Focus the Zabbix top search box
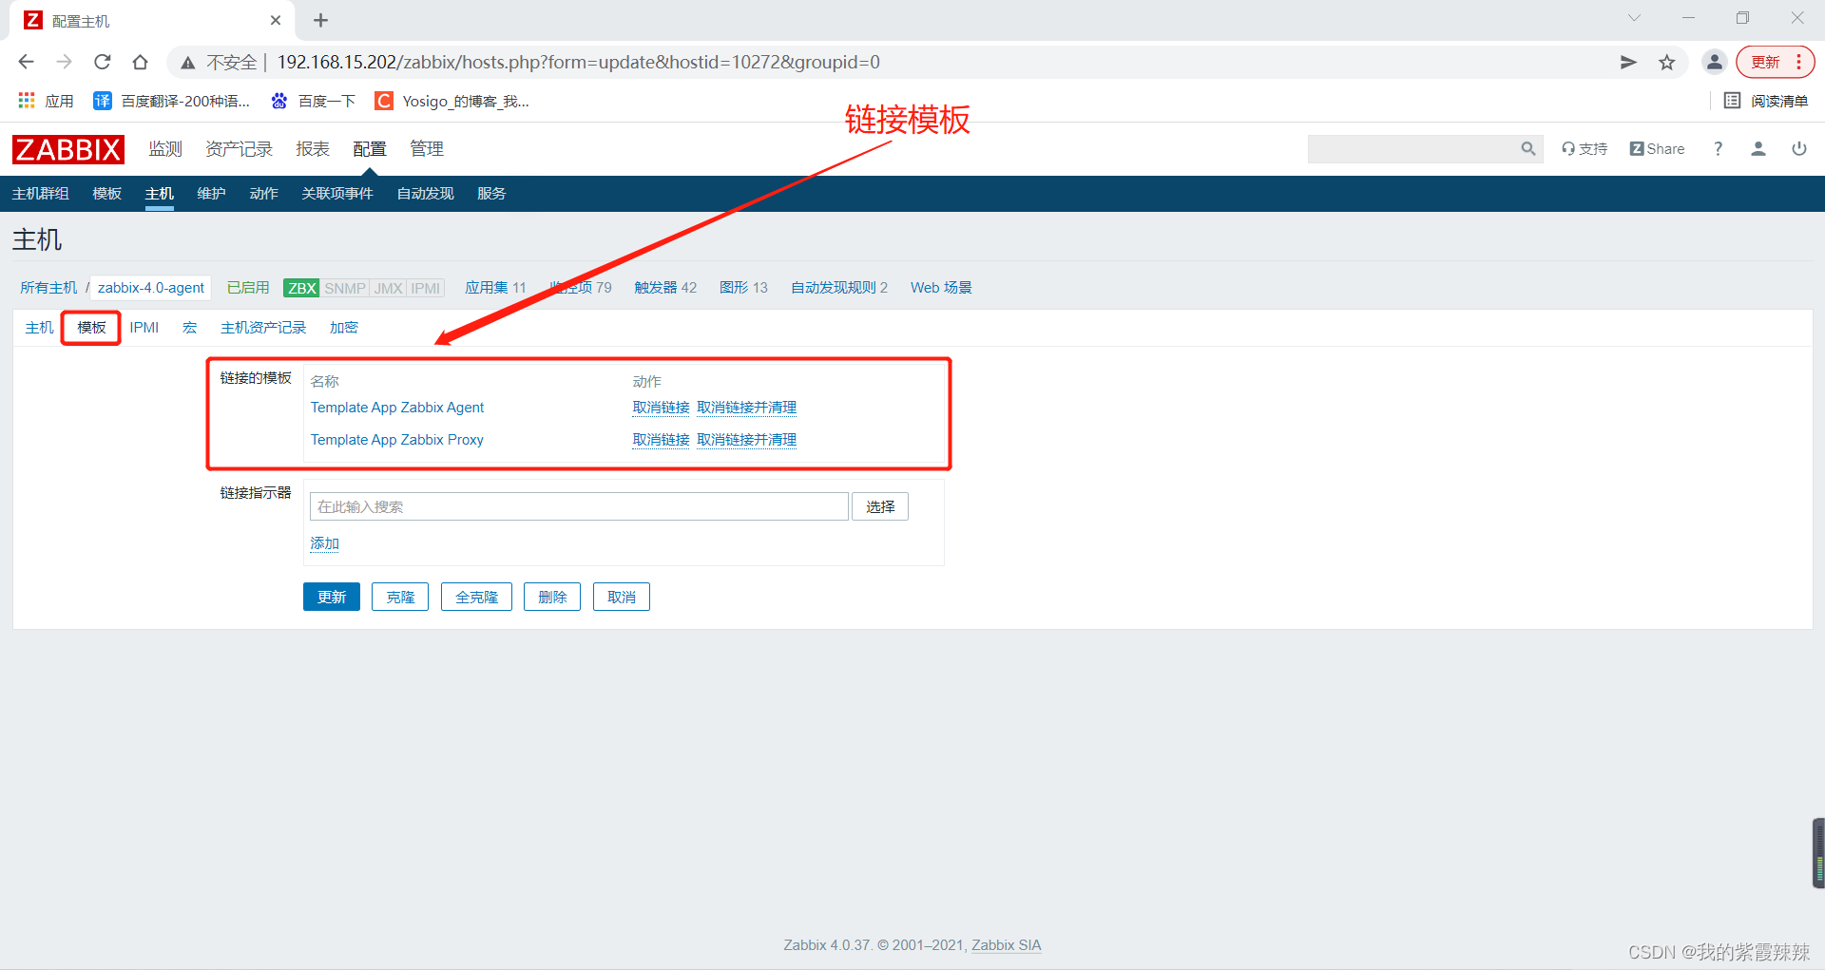The image size is (1825, 970). (1412, 149)
